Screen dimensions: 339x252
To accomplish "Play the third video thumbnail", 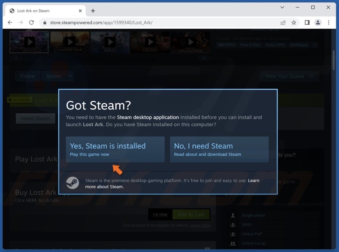I will click(x=110, y=42).
